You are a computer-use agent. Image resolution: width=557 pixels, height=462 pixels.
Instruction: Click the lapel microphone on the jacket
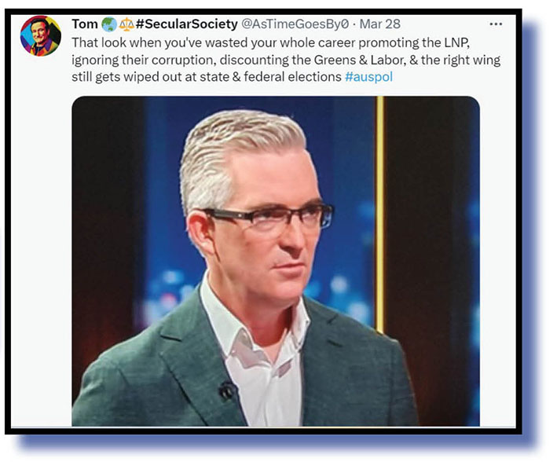coord(228,390)
